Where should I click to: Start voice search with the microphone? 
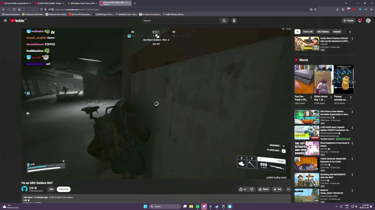[234, 20]
